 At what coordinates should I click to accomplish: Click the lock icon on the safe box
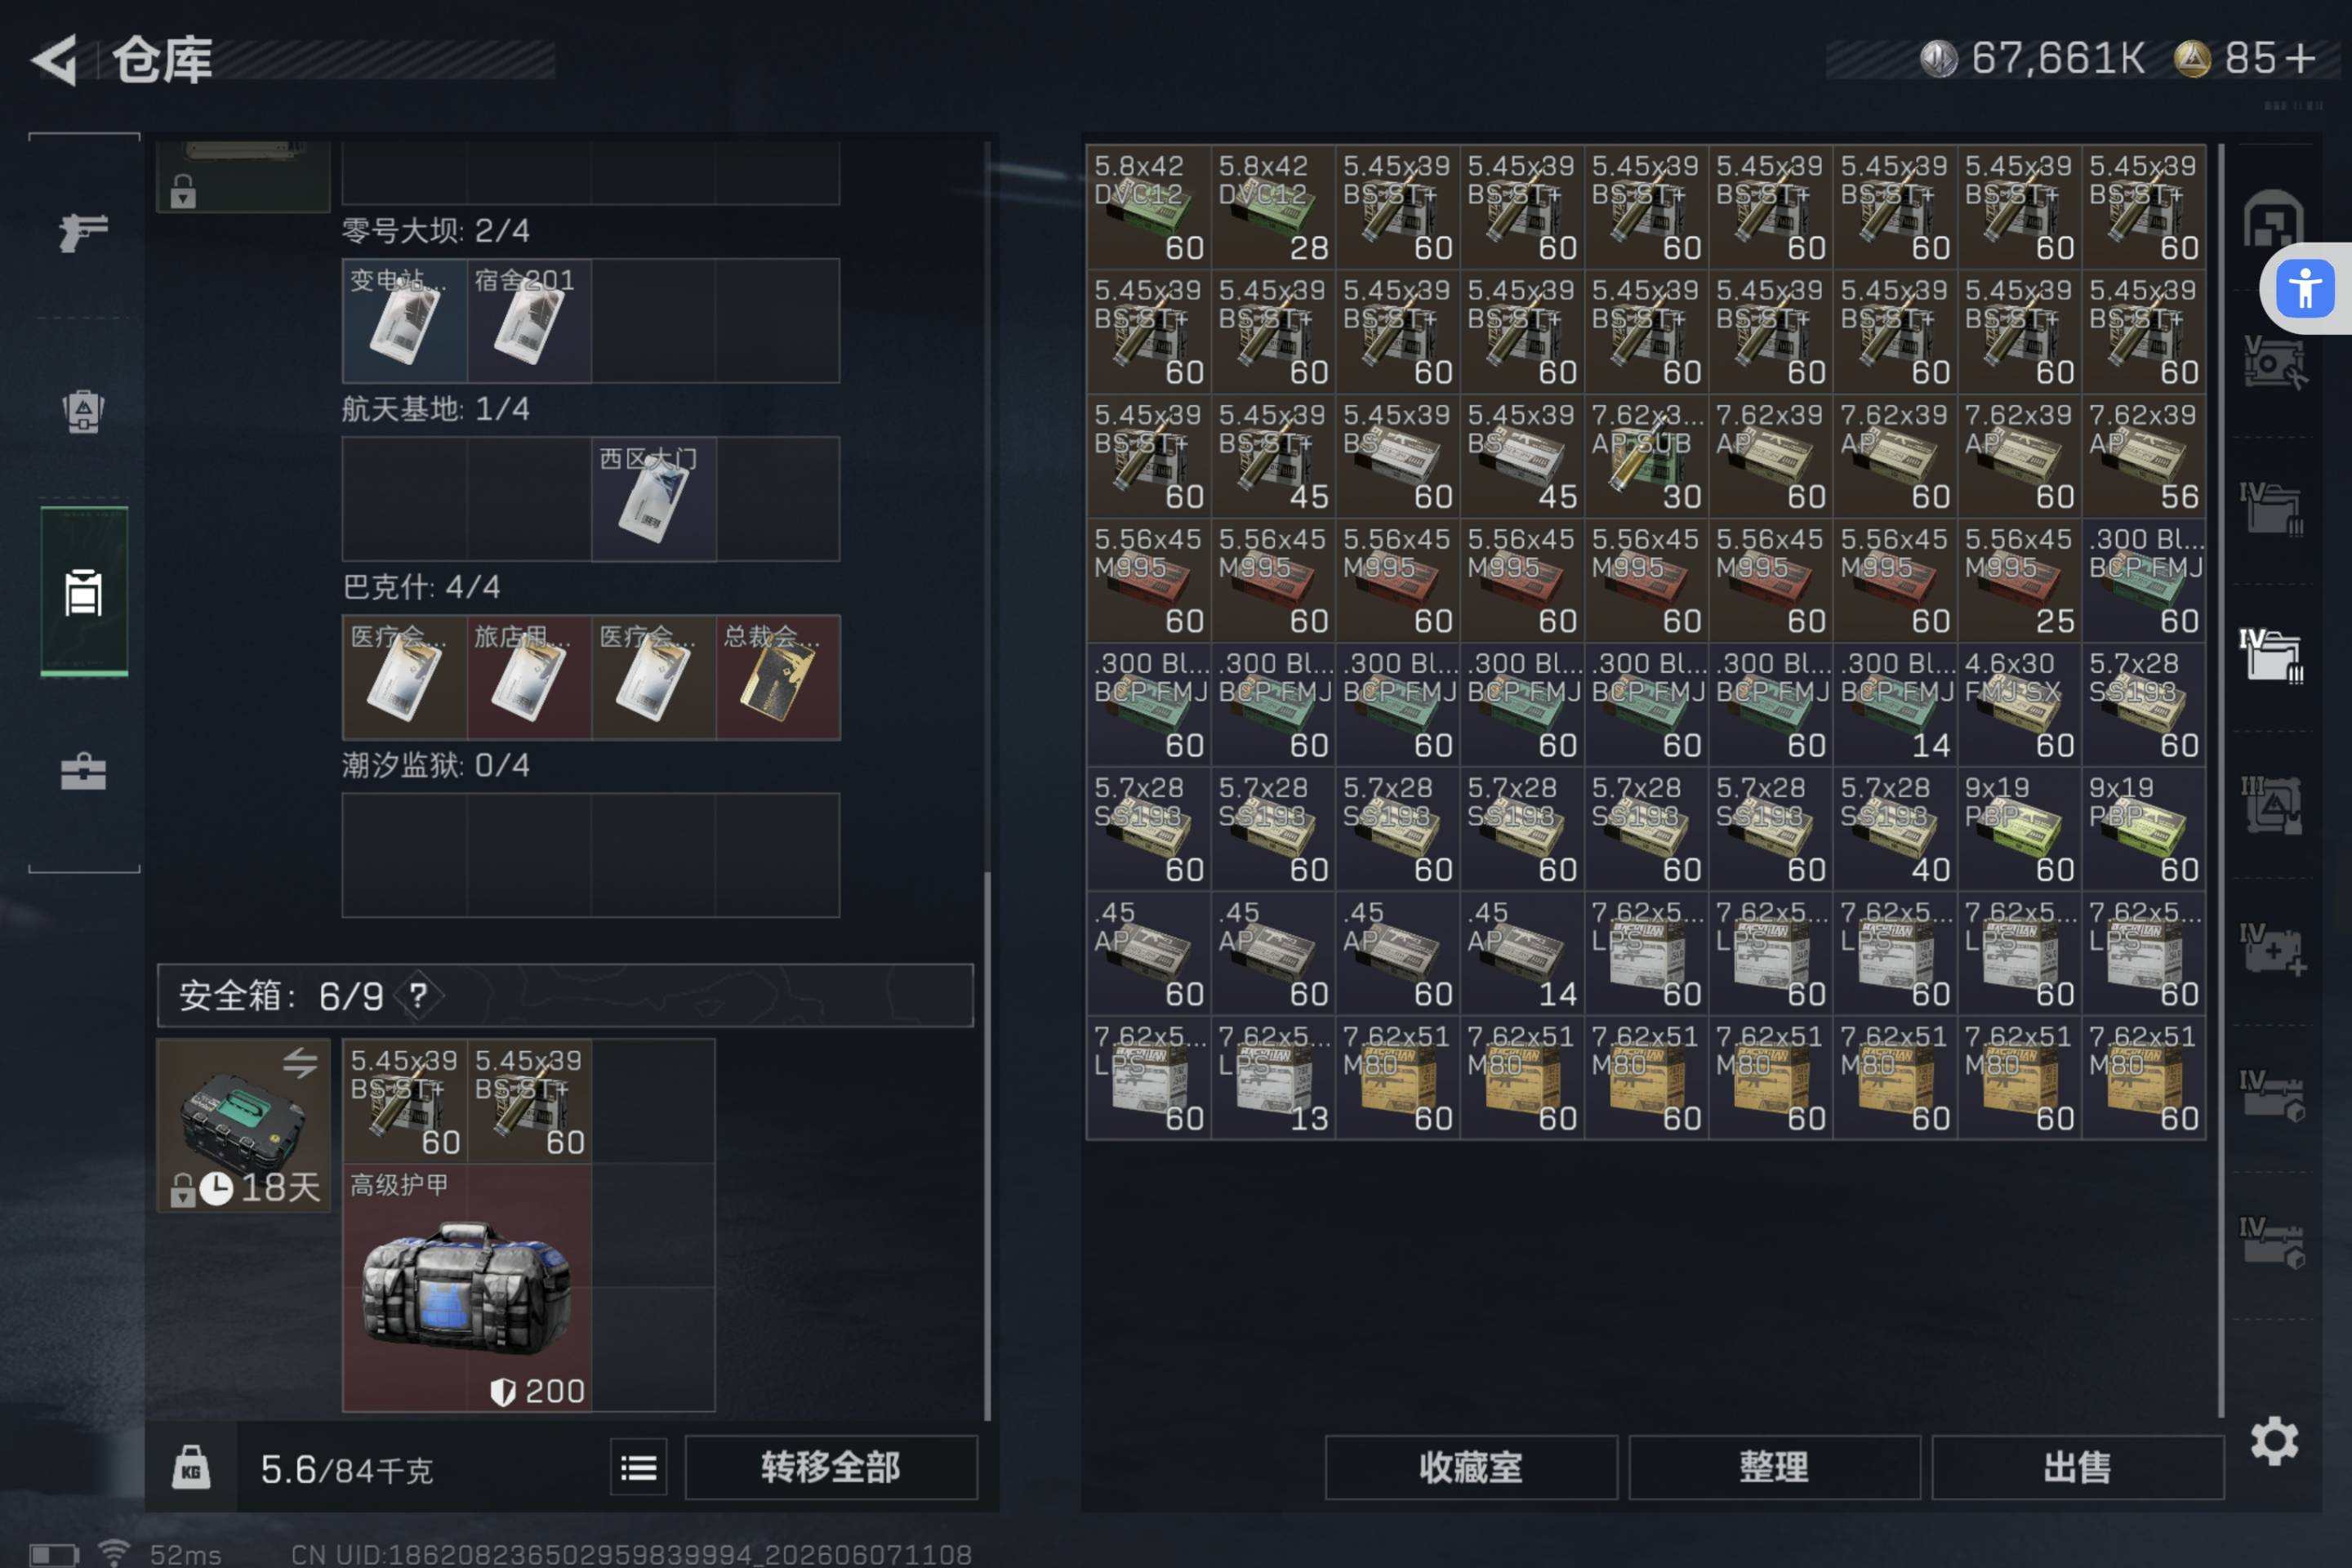(182, 1190)
